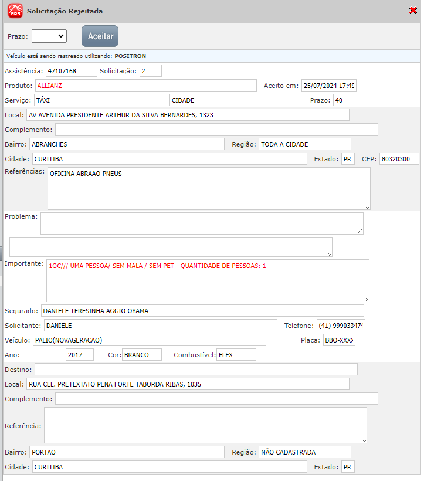Click the origin Local address field
The width and height of the screenshot is (424, 481).
(x=188, y=115)
